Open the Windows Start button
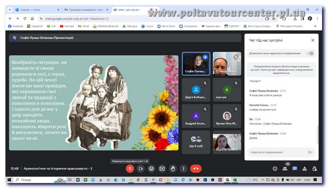This screenshot has width=328, height=189. pyautogui.click(x=9, y=180)
